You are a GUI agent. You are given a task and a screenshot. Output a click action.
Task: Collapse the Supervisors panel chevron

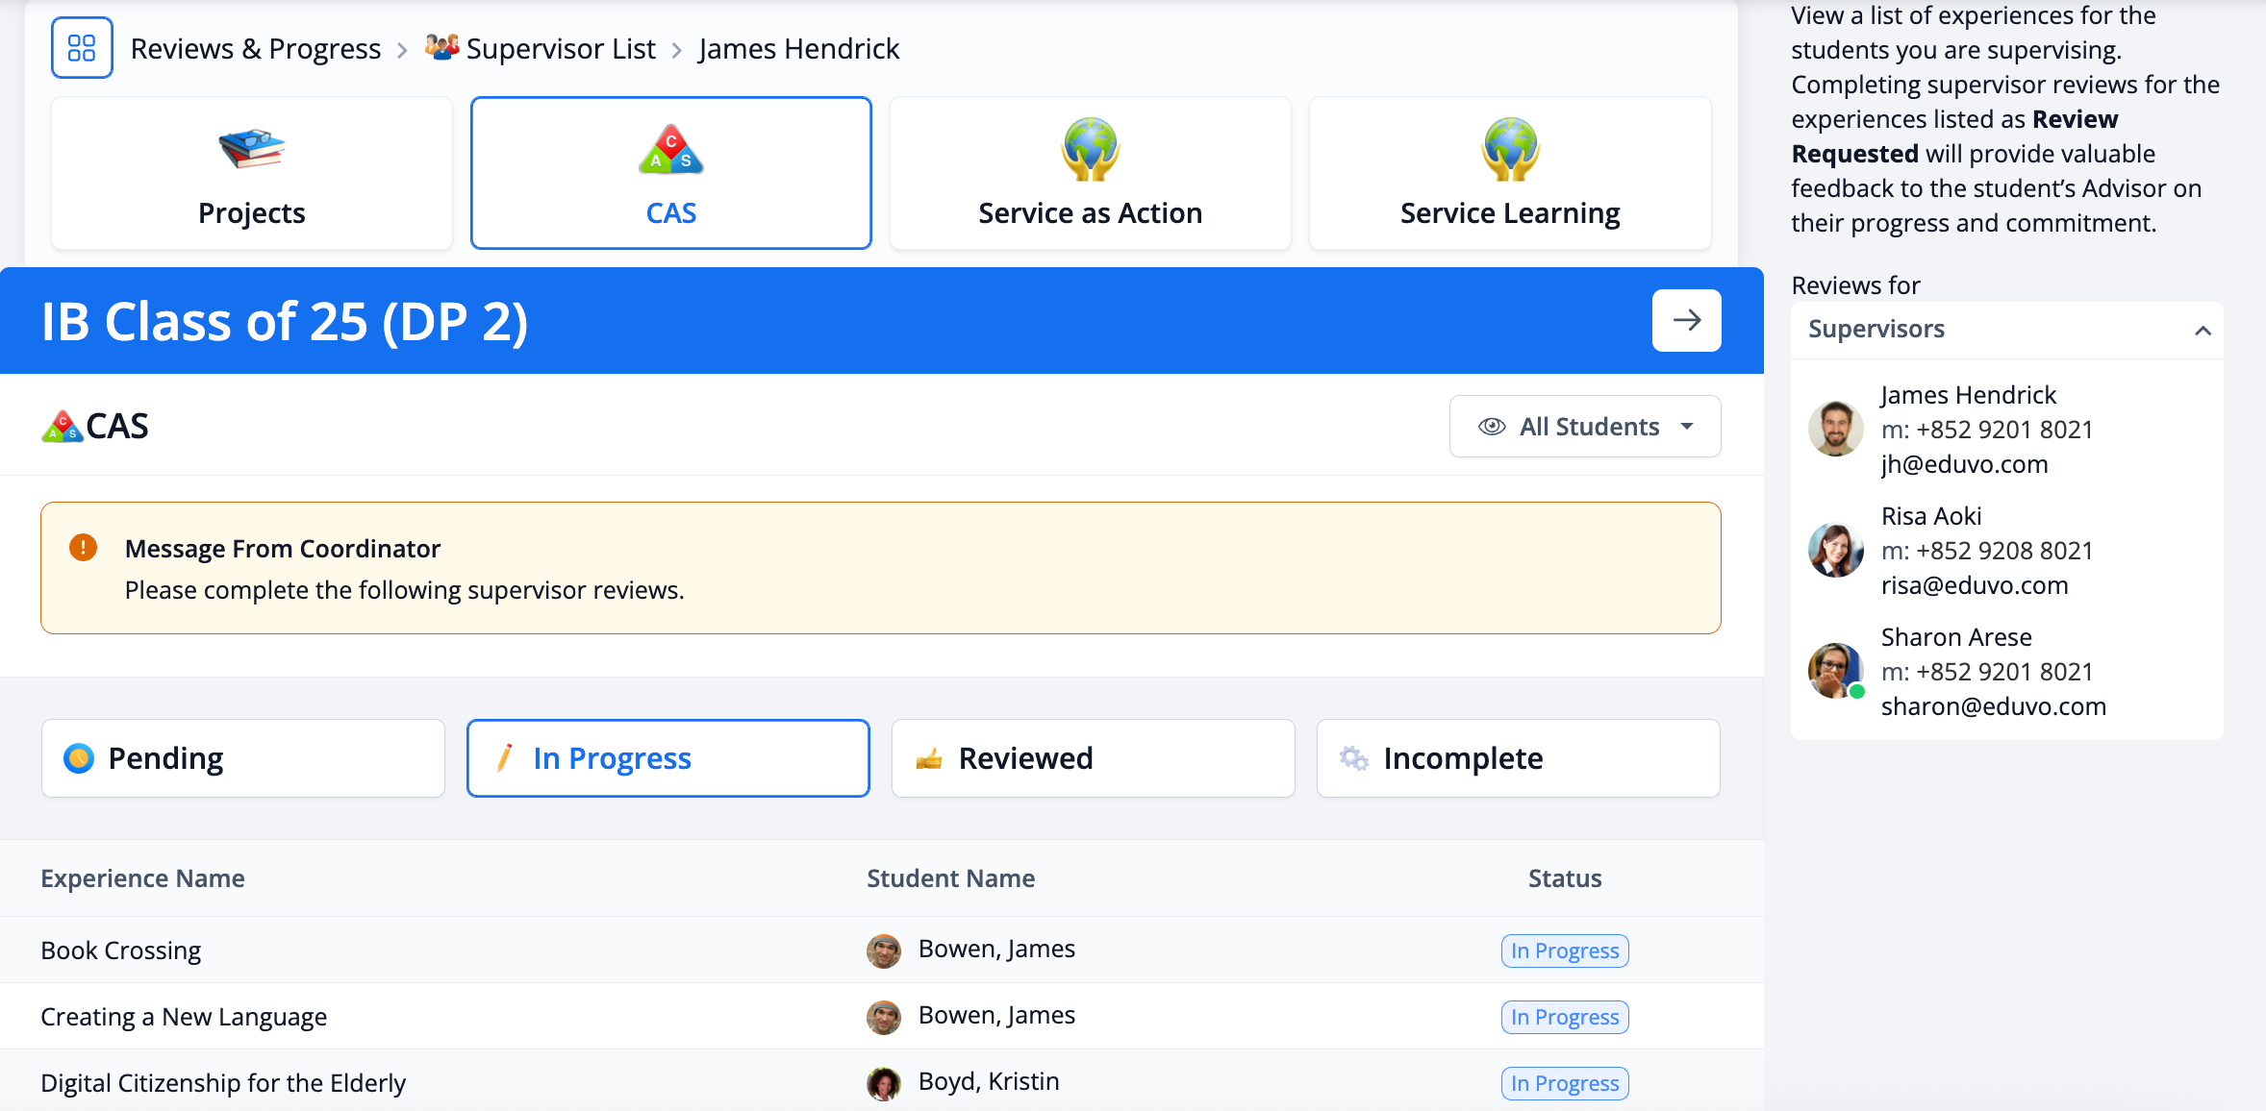2203,331
